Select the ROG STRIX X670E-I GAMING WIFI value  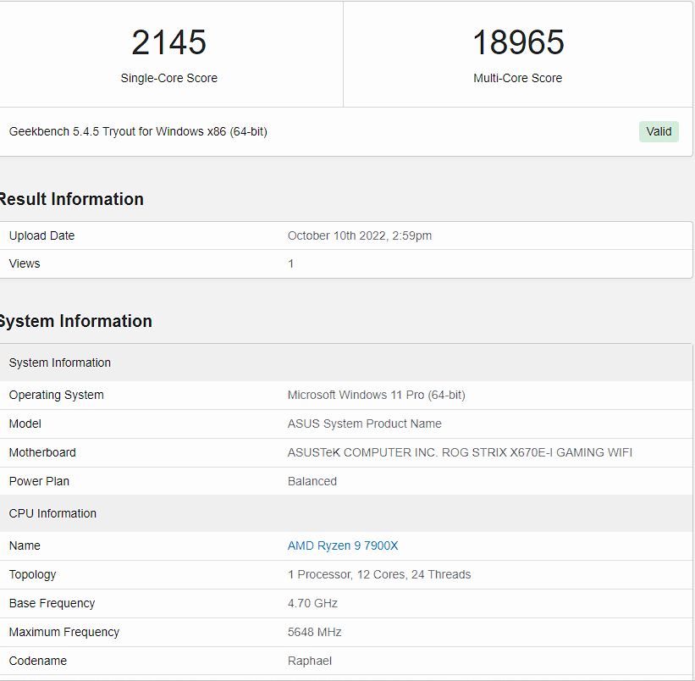point(460,452)
